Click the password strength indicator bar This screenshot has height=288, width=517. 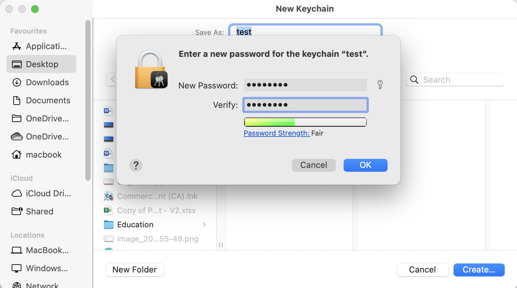[305, 122]
